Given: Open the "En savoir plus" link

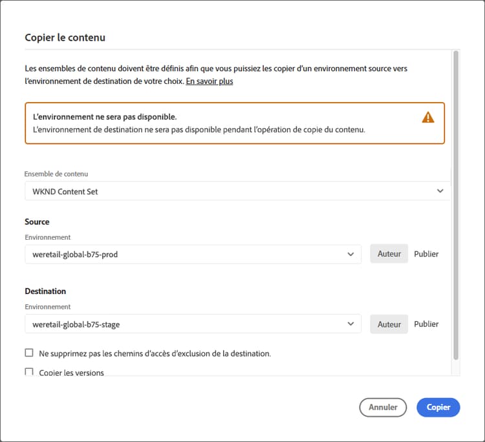Looking at the screenshot, I should (x=210, y=81).
